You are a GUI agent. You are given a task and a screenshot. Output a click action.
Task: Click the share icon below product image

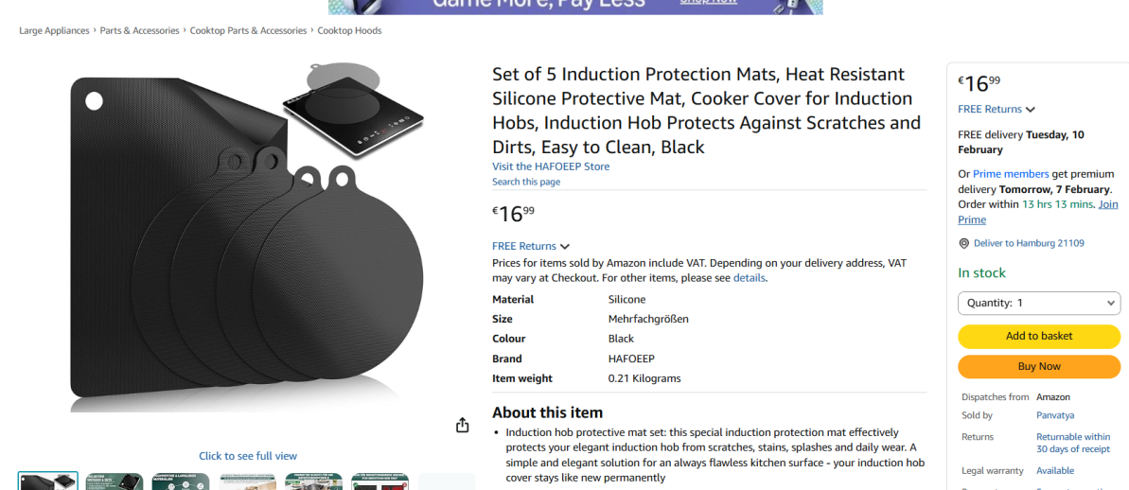(462, 426)
